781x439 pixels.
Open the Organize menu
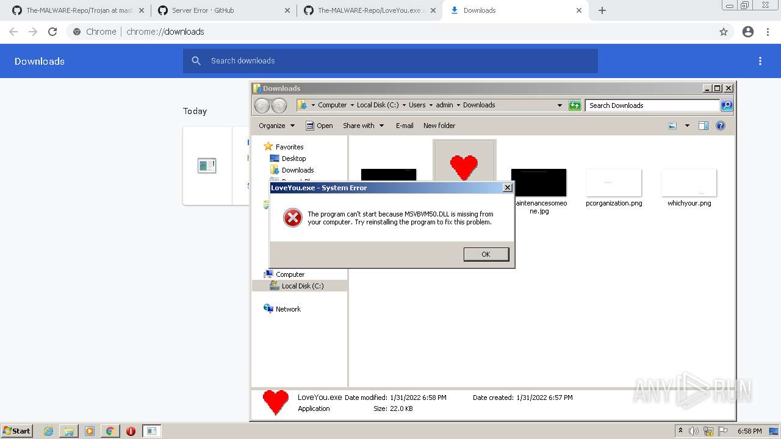(276, 126)
